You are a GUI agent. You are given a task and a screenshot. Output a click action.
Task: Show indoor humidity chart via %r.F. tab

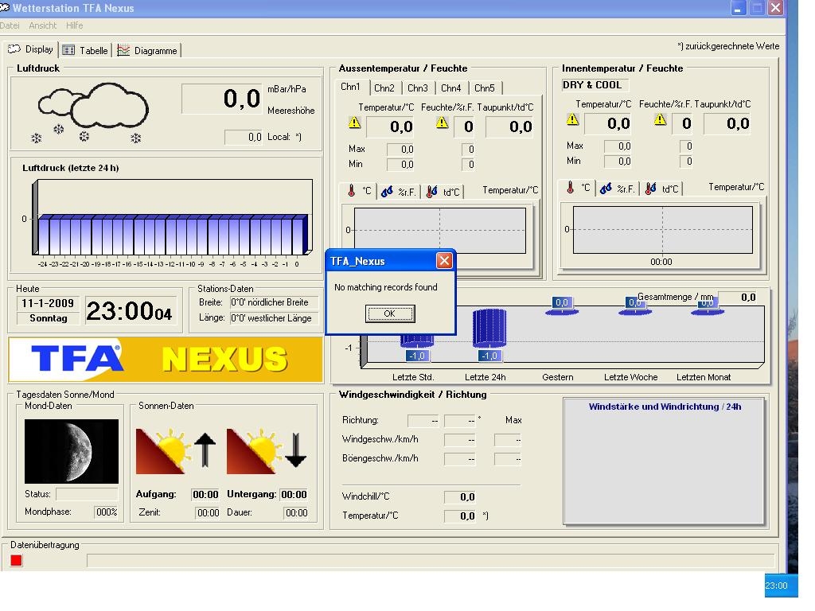[618, 189]
